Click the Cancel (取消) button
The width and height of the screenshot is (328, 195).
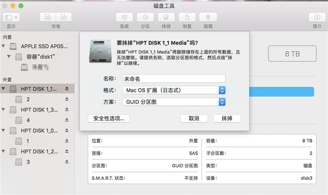(194, 119)
